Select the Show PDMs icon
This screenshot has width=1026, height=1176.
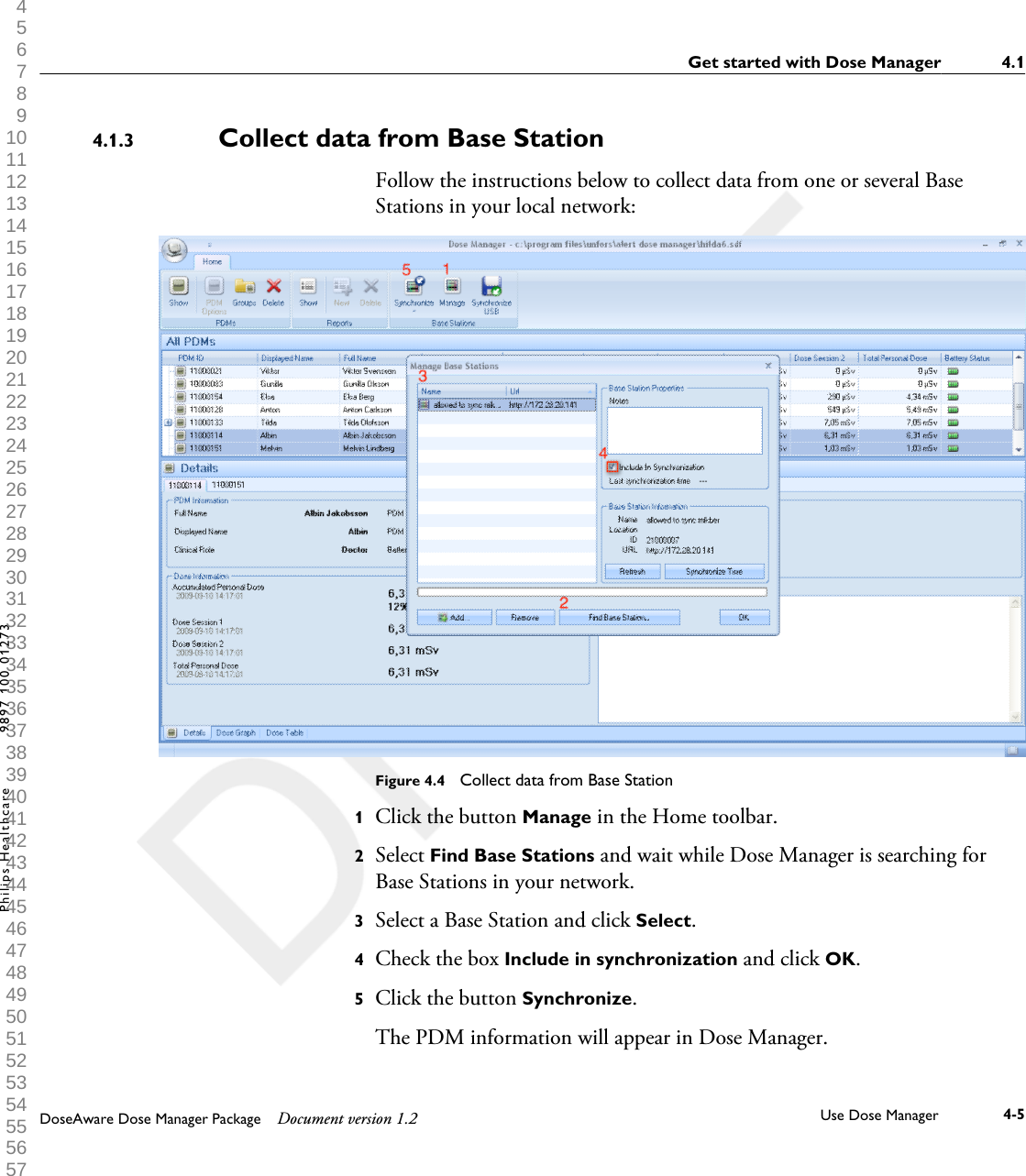(179, 287)
